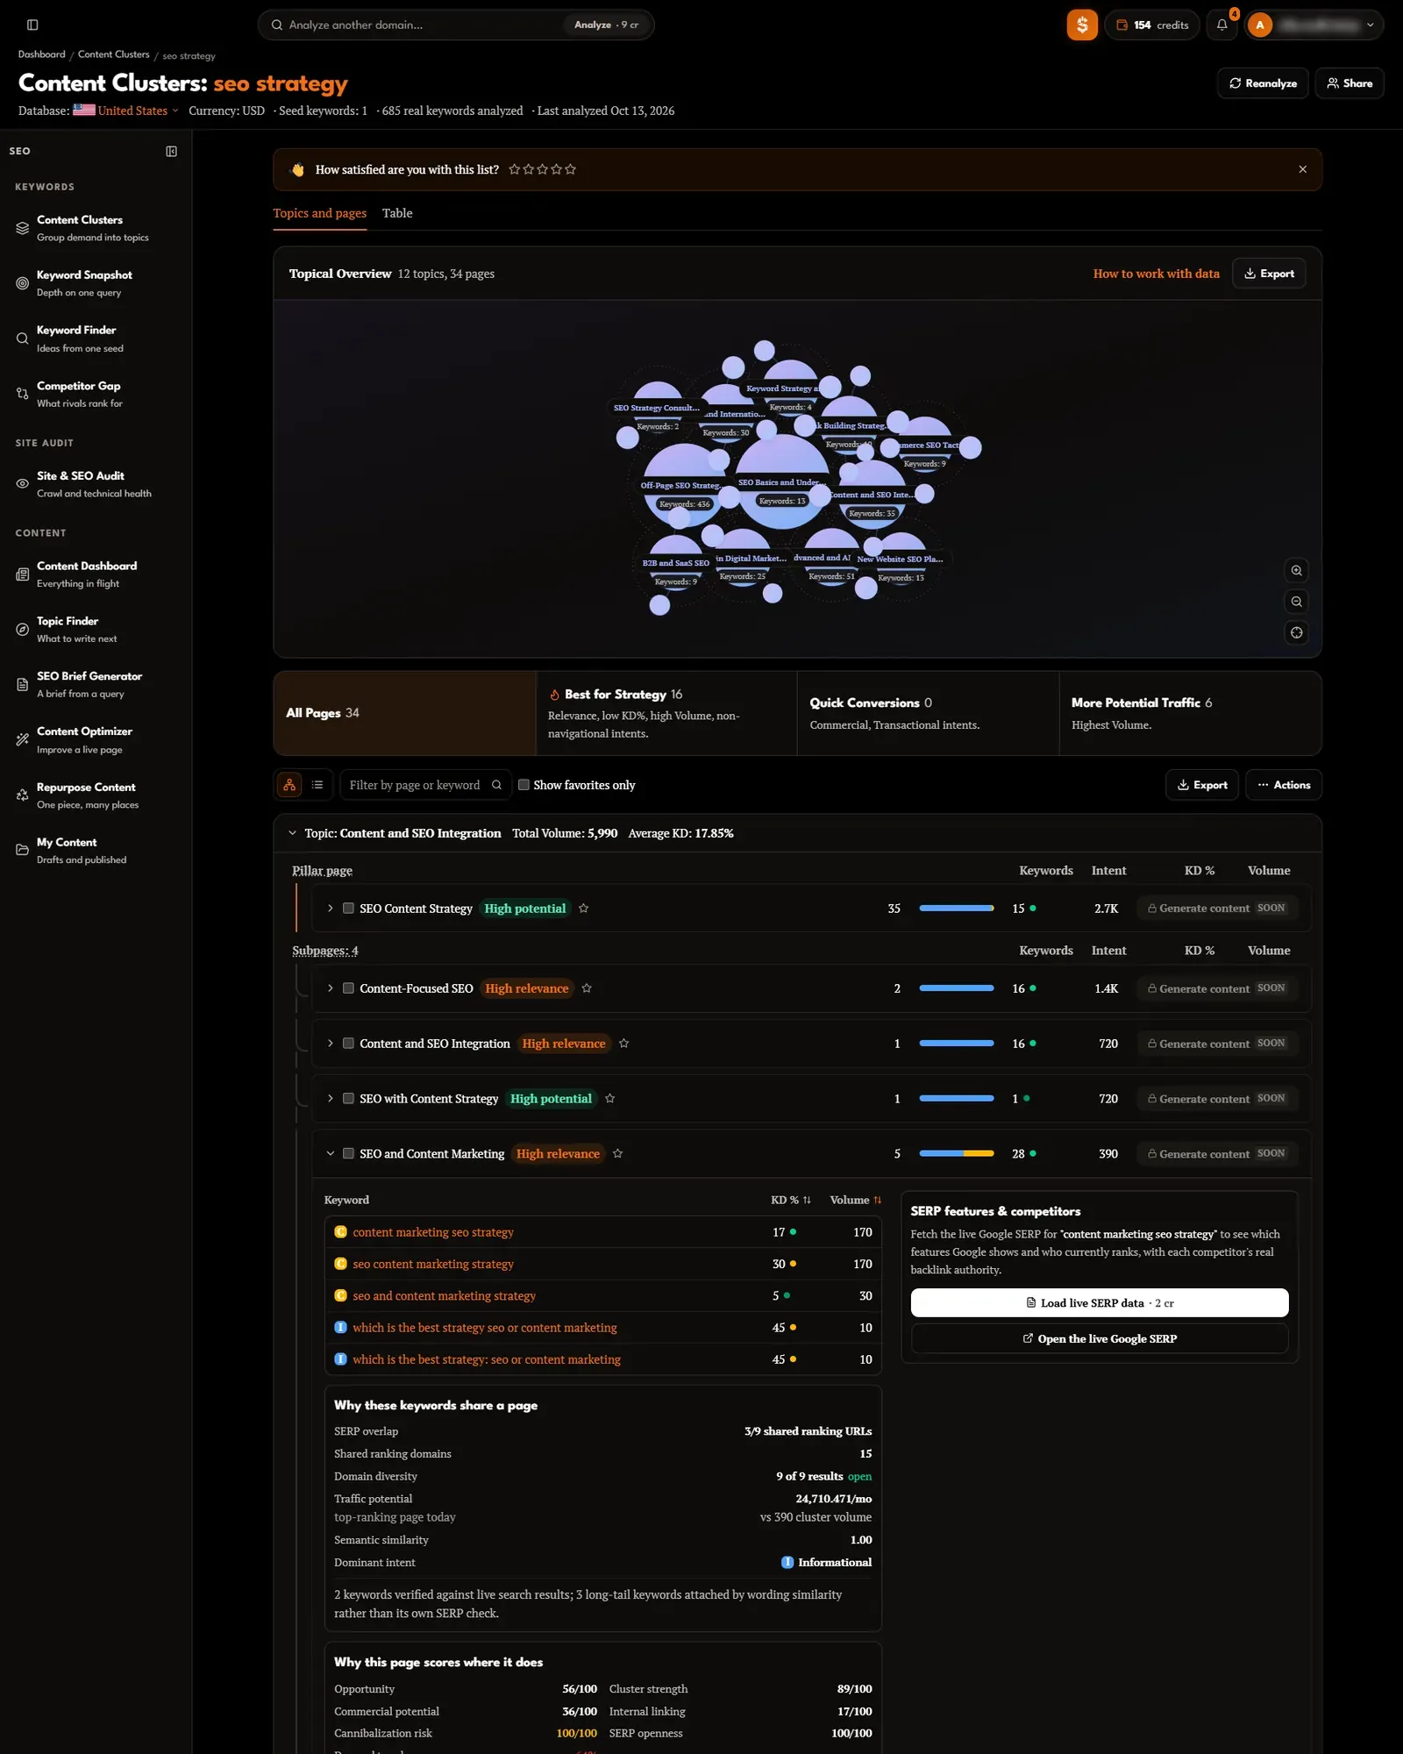
Task: Check the SEO and Content Marketing checkbox
Action: click(x=348, y=1154)
